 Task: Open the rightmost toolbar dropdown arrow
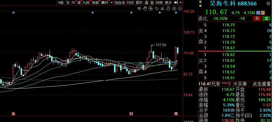[180, 3]
